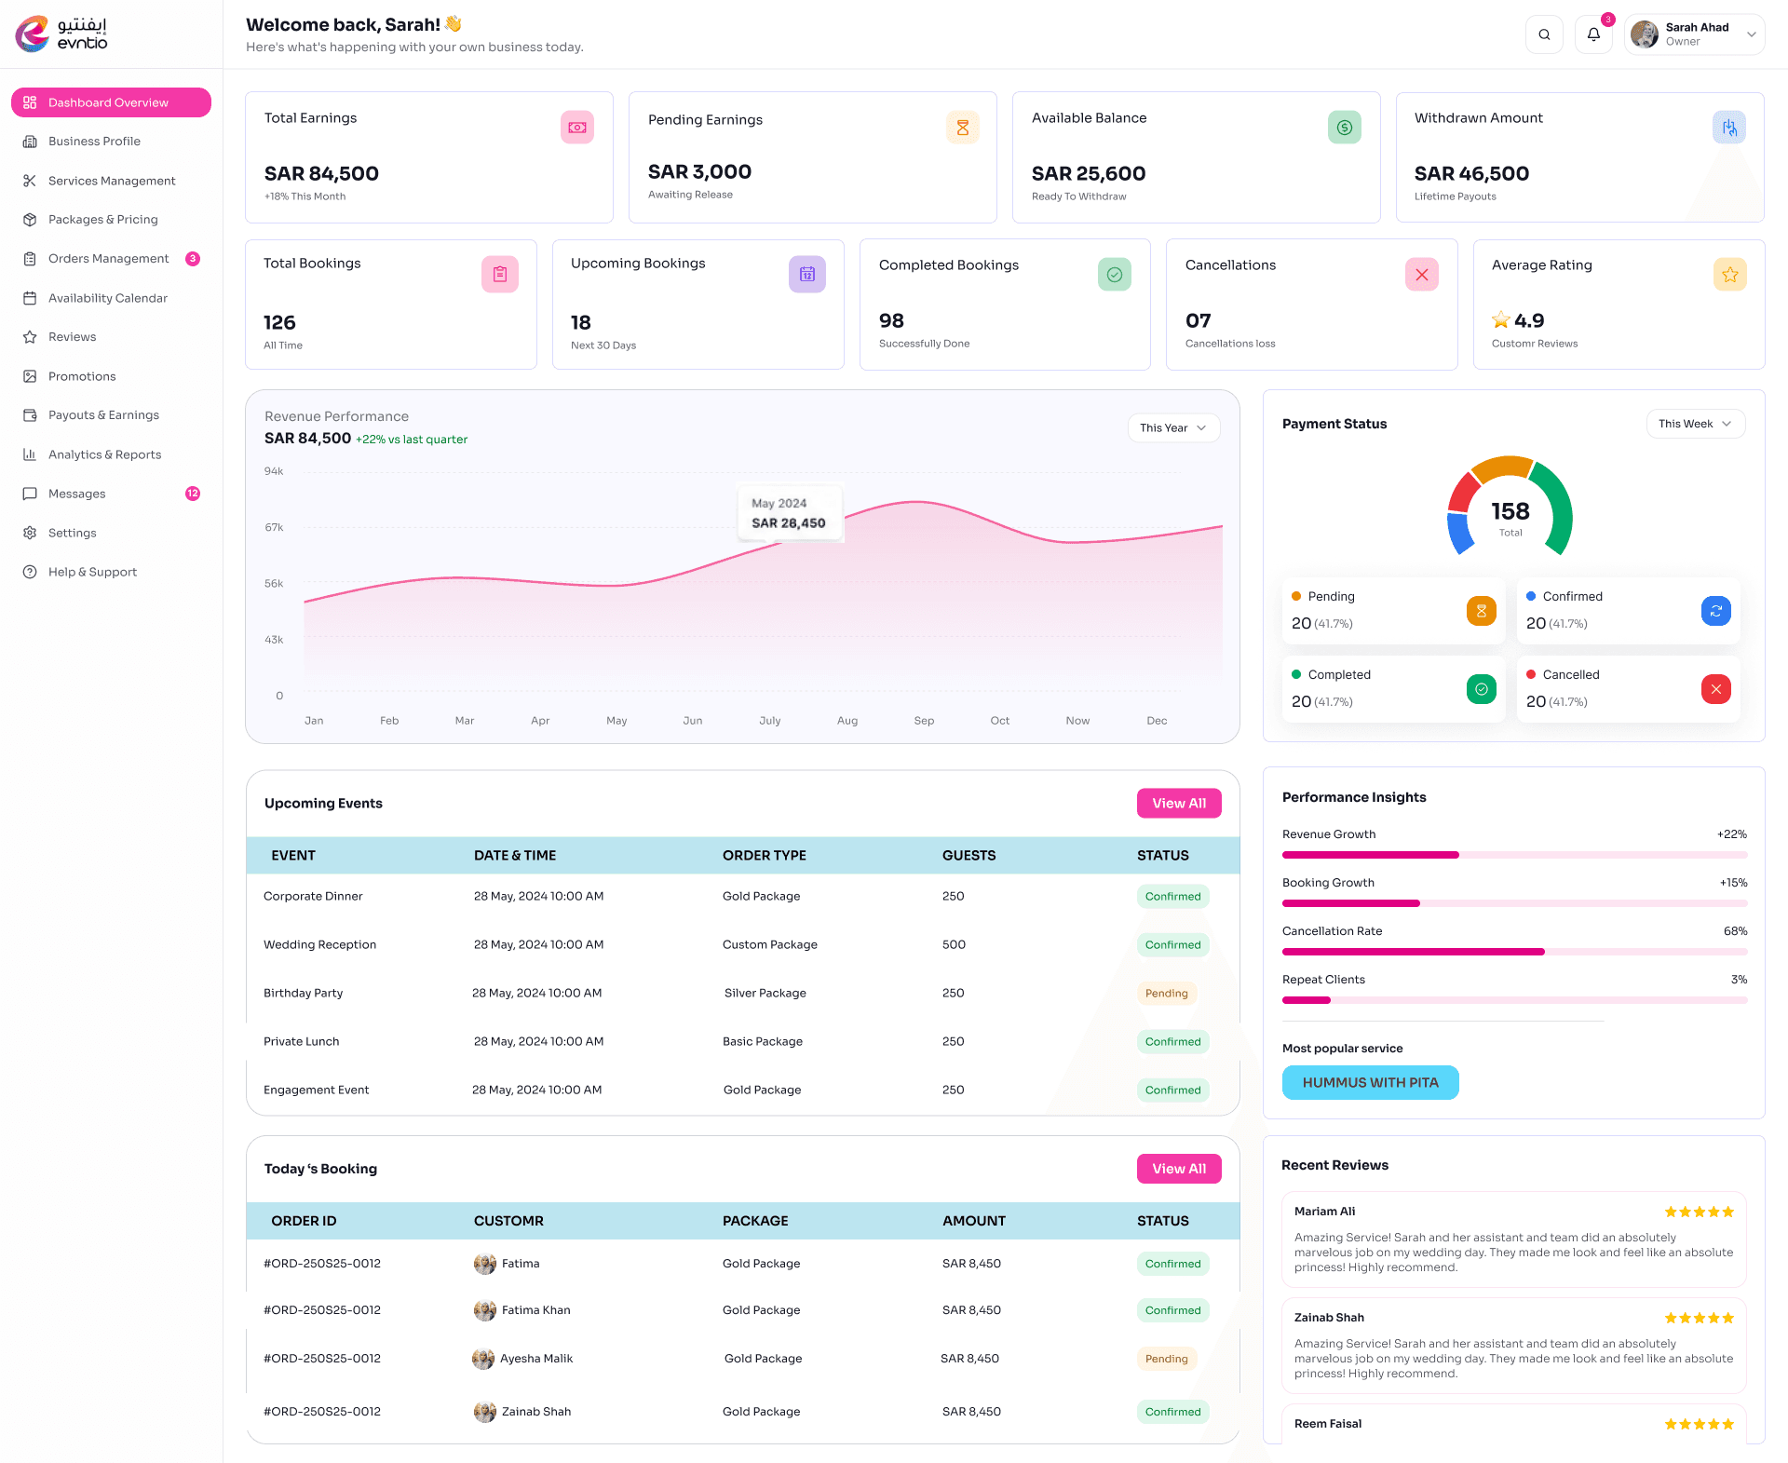Click the Upcoming Bookings calendar icon
This screenshot has height=1463, width=1788.
pos(807,274)
